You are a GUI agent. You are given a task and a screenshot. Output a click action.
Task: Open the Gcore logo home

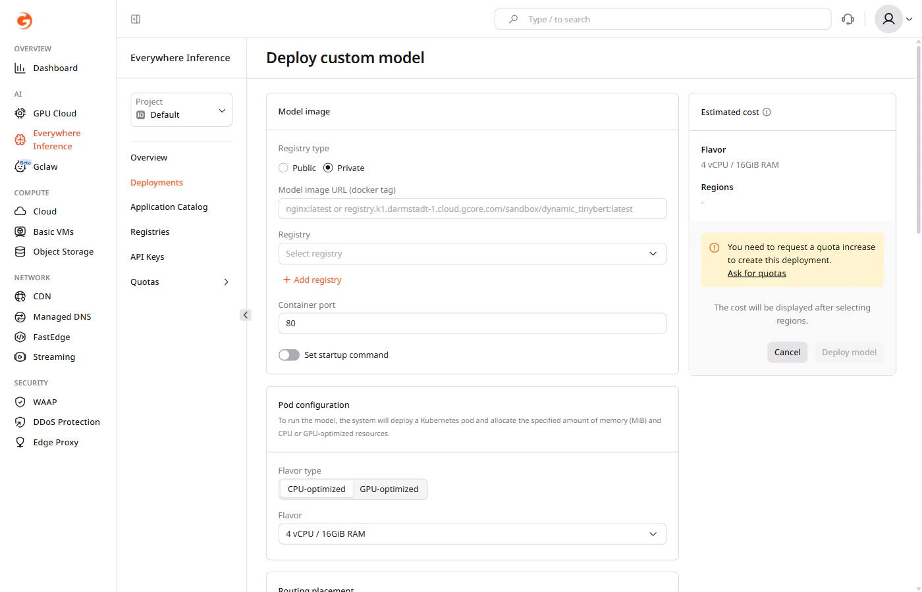24,20
